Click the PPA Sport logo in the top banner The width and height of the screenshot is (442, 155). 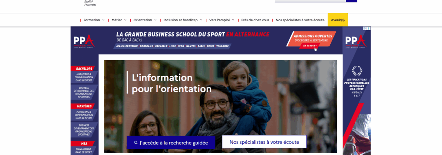coord(84,41)
